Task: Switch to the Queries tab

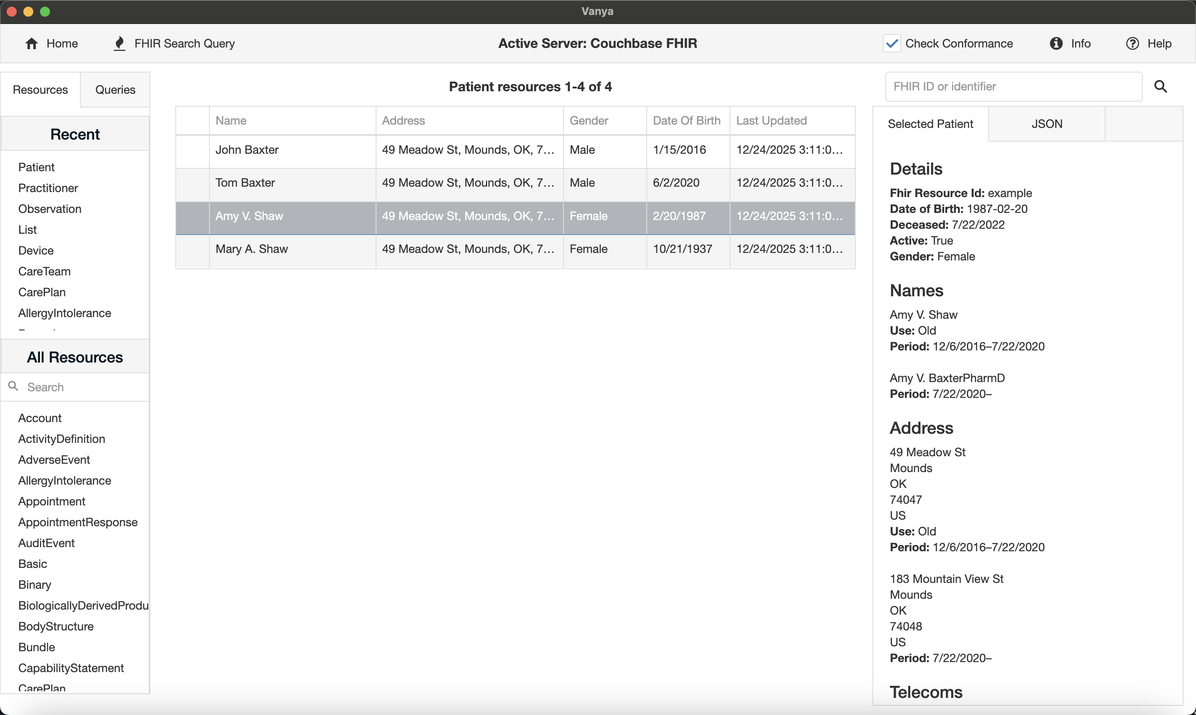Action: coord(115,90)
